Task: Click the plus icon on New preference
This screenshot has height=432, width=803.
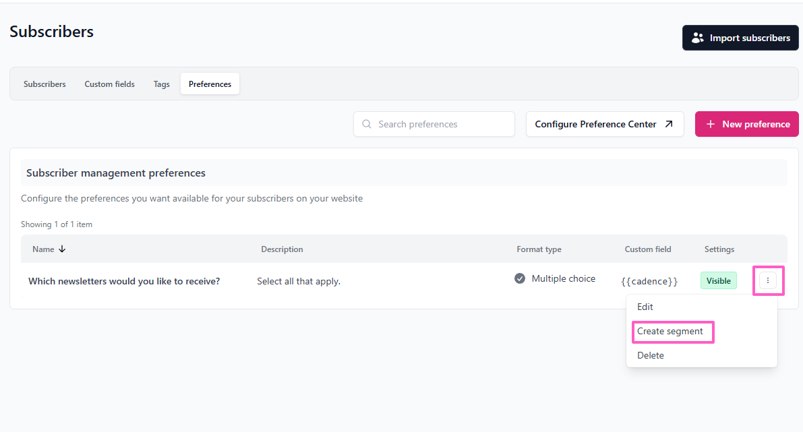Action: [x=711, y=124]
